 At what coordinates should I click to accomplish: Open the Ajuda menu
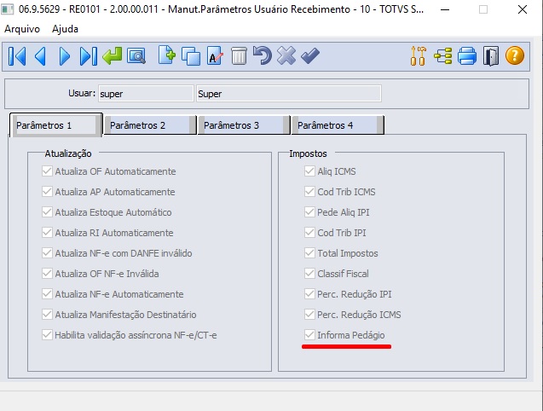point(65,29)
